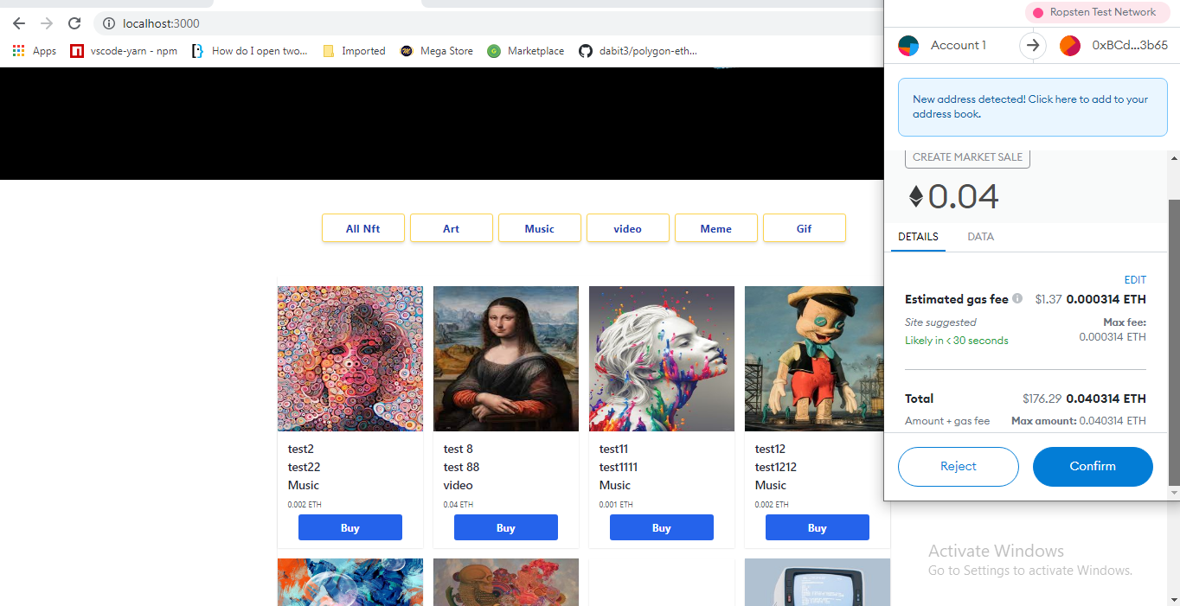Click the Account 1 avatar icon

click(908, 46)
